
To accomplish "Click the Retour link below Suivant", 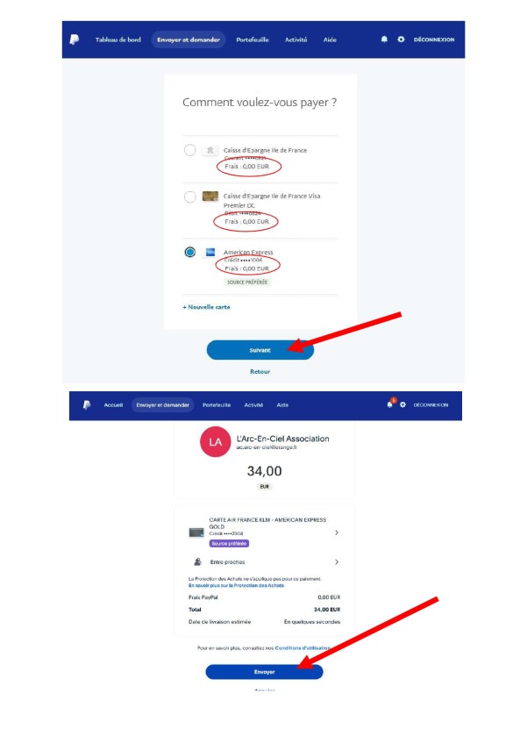I will coord(260,371).
